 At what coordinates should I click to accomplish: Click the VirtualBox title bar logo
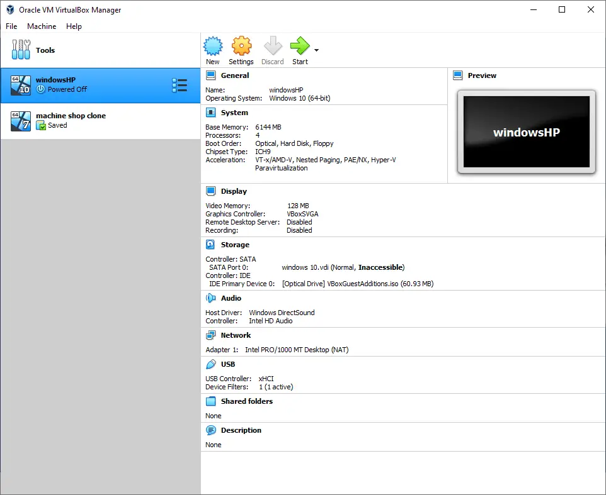[10, 9]
